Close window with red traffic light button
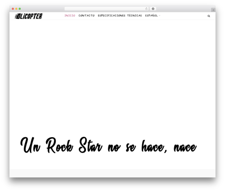This screenshot has height=191, width=225. coord(13,9)
